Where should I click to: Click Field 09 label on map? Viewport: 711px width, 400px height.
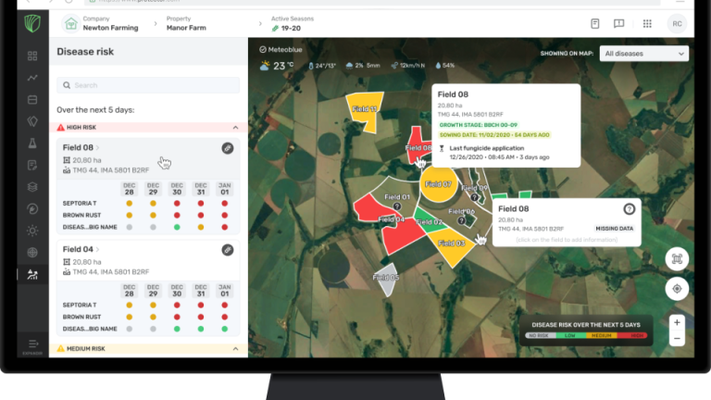coord(474,188)
